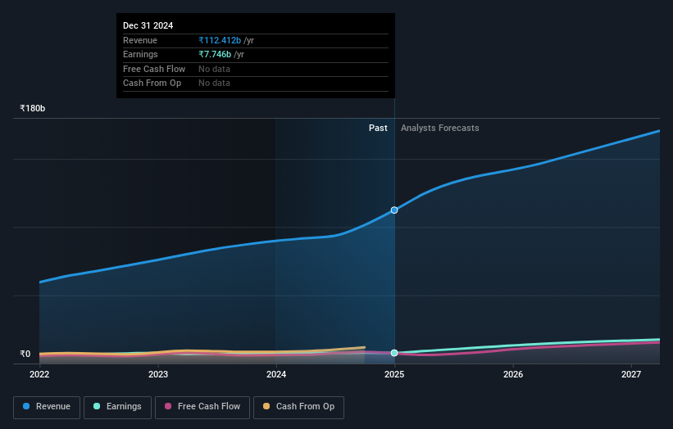
Task: Click the tooltip 'Revenue' row label
Action: (x=140, y=40)
